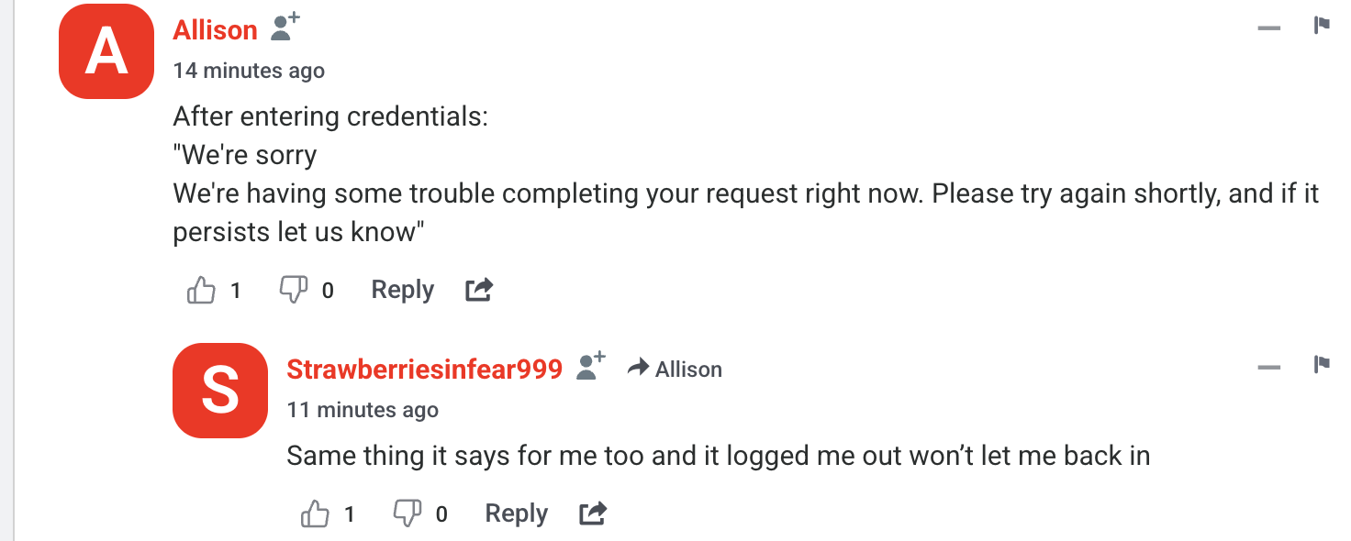Share Allison's comment
This screenshot has height=541, width=1351.
[478, 289]
